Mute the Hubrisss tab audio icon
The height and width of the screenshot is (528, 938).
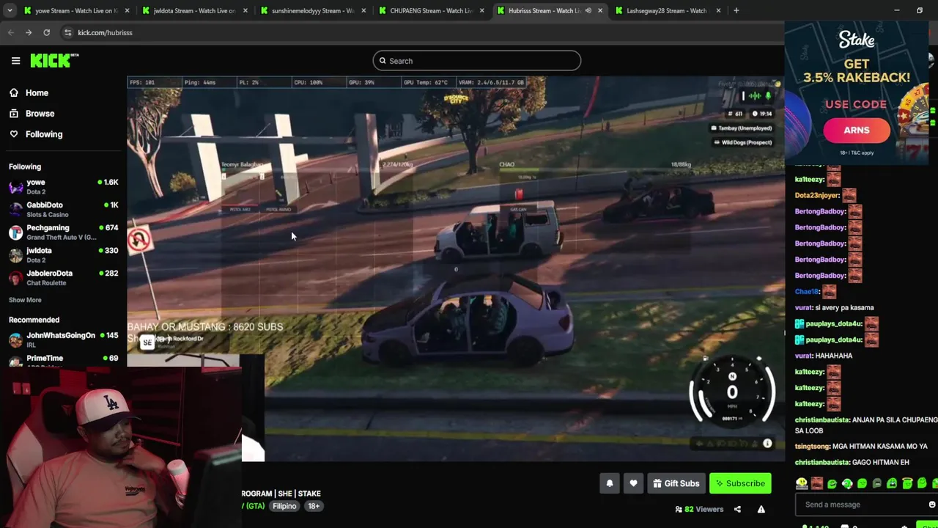pyautogui.click(x=588, y=10)
